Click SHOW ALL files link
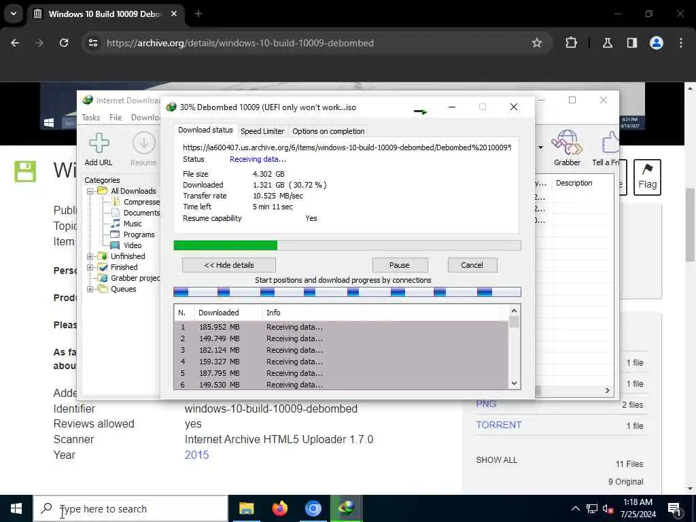Viewport: 696px width, 522px height. click(x=497, y=460)
